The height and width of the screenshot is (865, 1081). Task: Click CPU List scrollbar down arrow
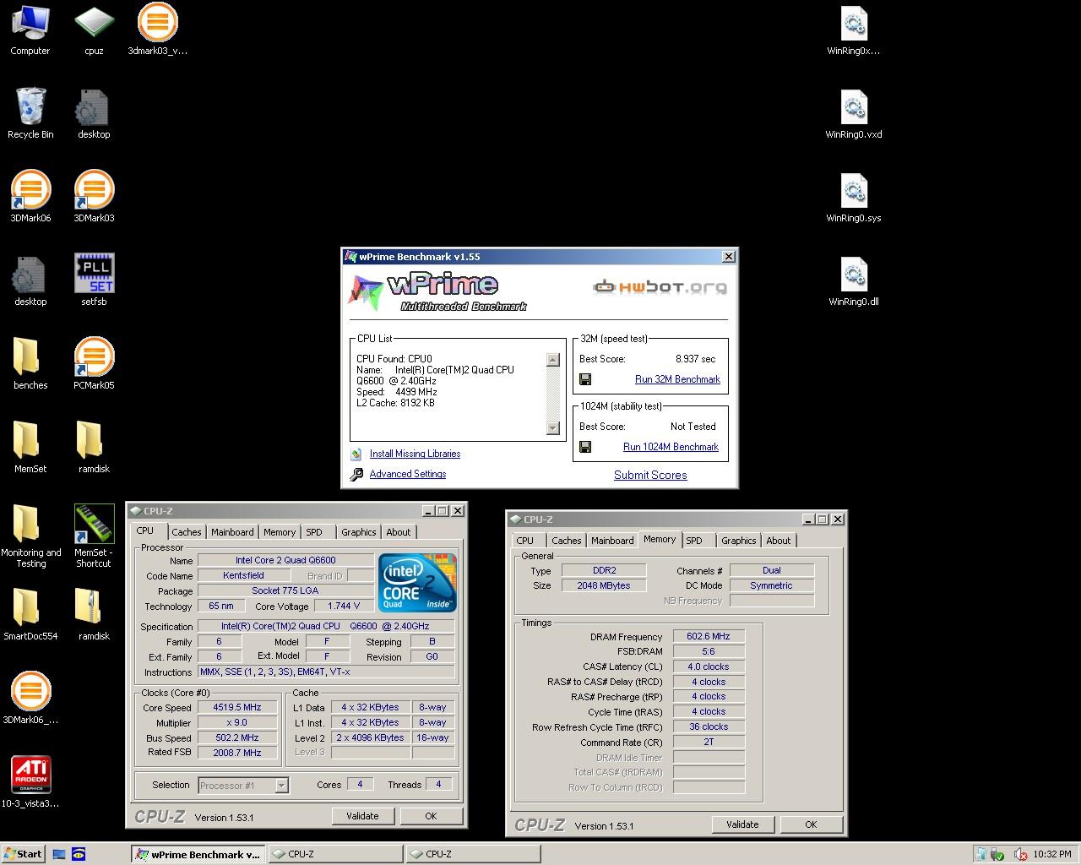(553, 428)
